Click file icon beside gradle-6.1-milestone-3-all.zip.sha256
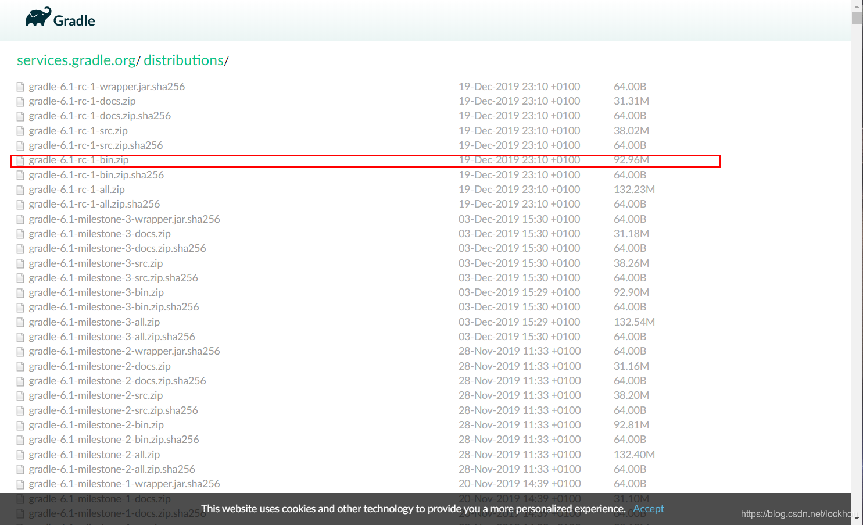This screenshot has height=525, width=863. pyautogui.click(x=20, y=337)
